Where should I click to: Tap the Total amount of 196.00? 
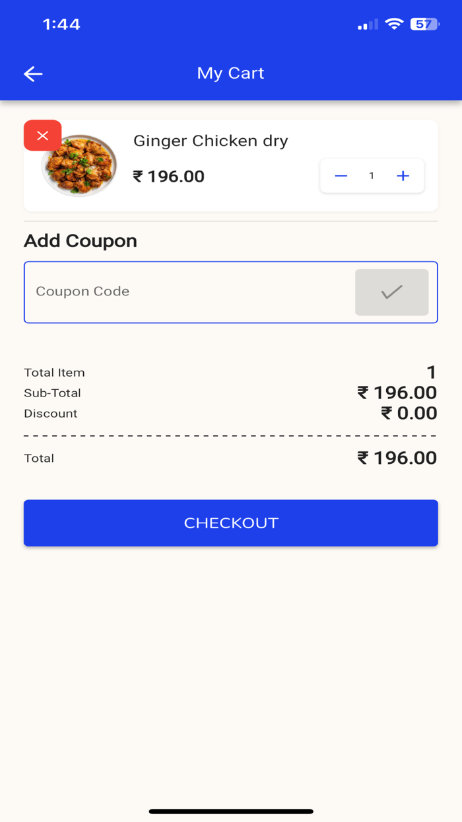point(397,457)
